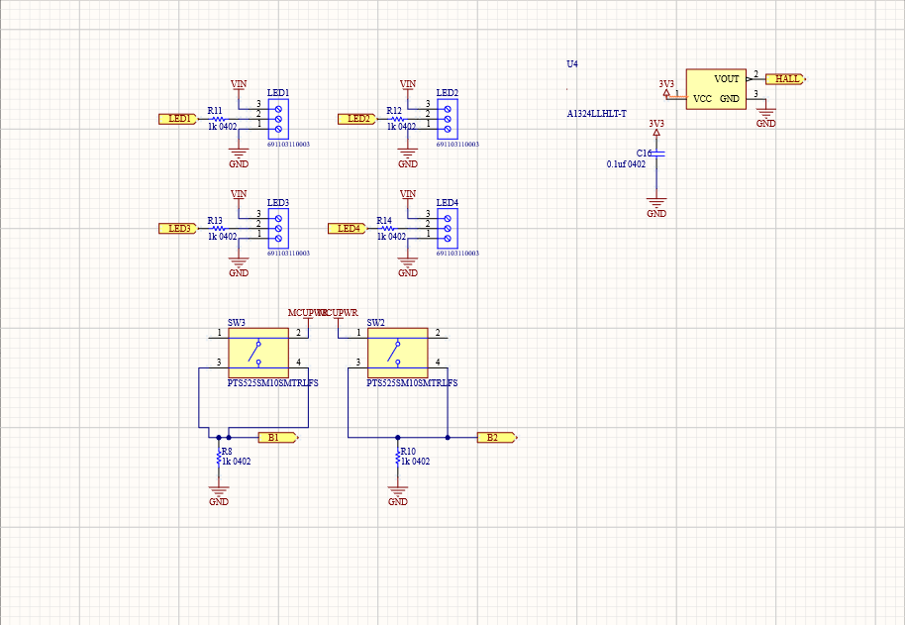Select pull-down resistor R8

point(218,458)
